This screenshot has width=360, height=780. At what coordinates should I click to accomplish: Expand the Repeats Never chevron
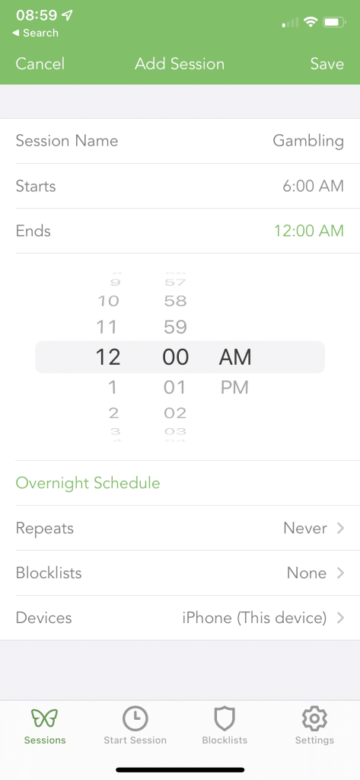[341, 528]
